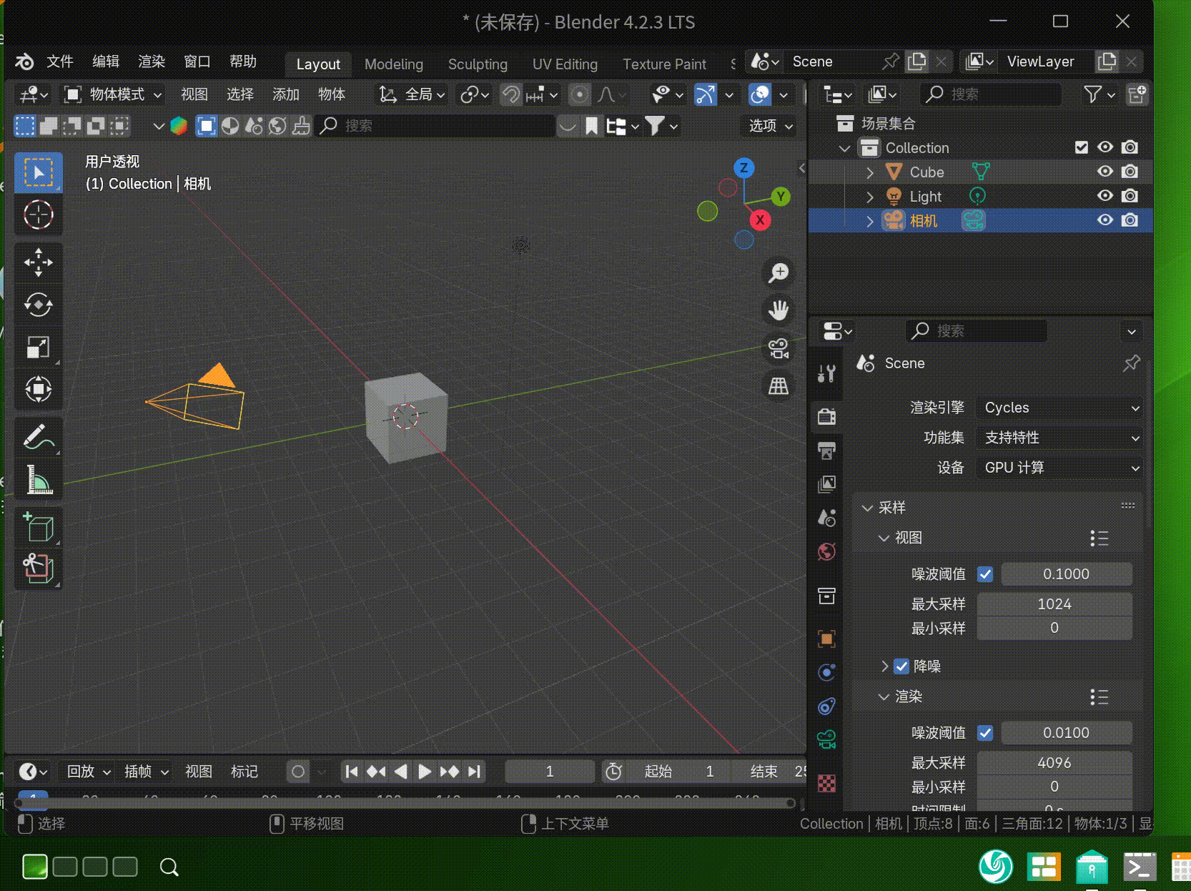Open 添加 menu in viewport header
This screenshot has height=891, width=1191.
(x=286, y=94)
